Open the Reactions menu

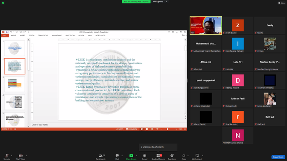172,157
